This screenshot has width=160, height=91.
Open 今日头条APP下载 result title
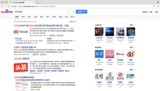(x=39, y=26)
